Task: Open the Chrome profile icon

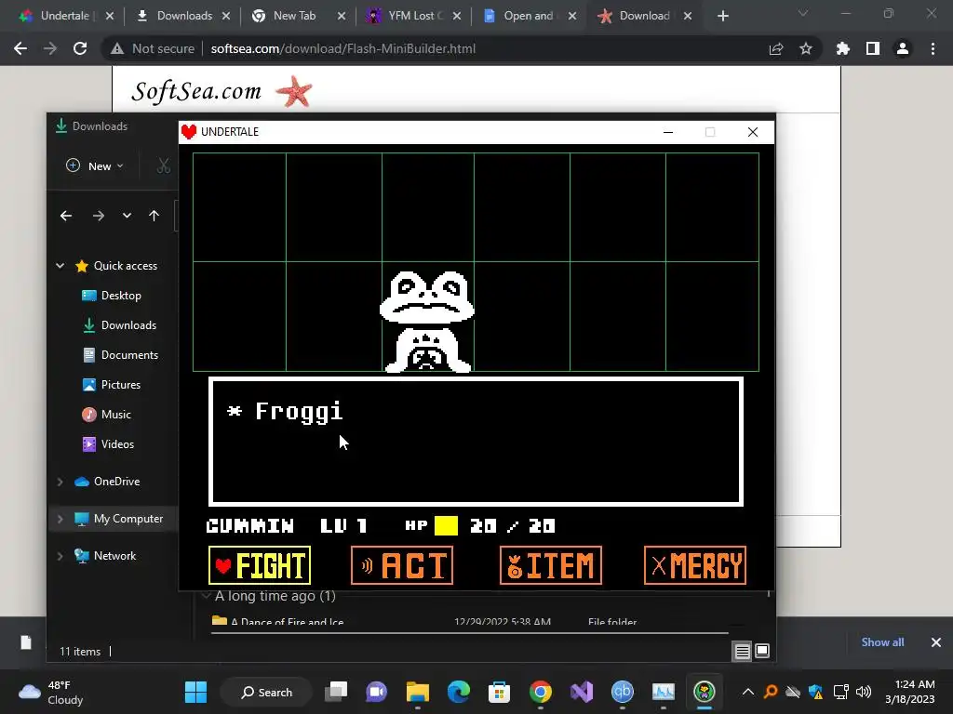Action: pyautogui.click(x=903, y=48)
